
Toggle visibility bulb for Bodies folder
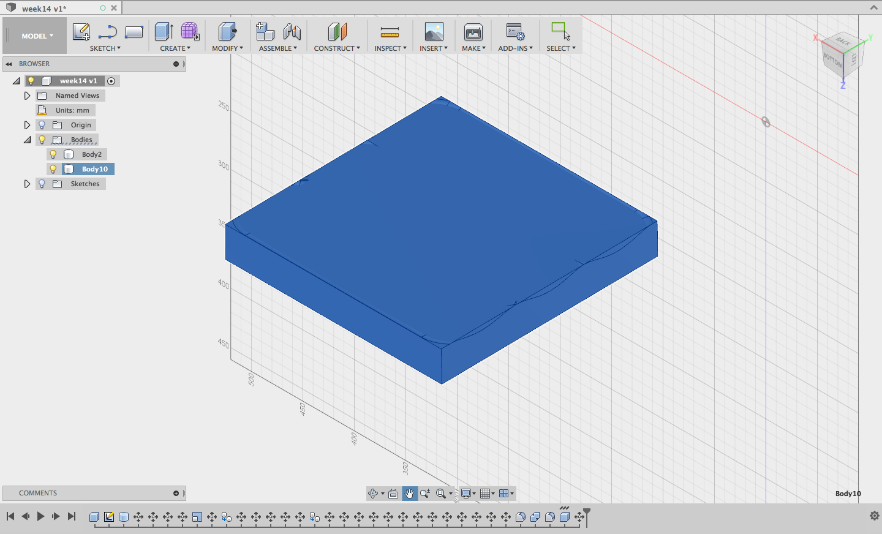[42, 140]
